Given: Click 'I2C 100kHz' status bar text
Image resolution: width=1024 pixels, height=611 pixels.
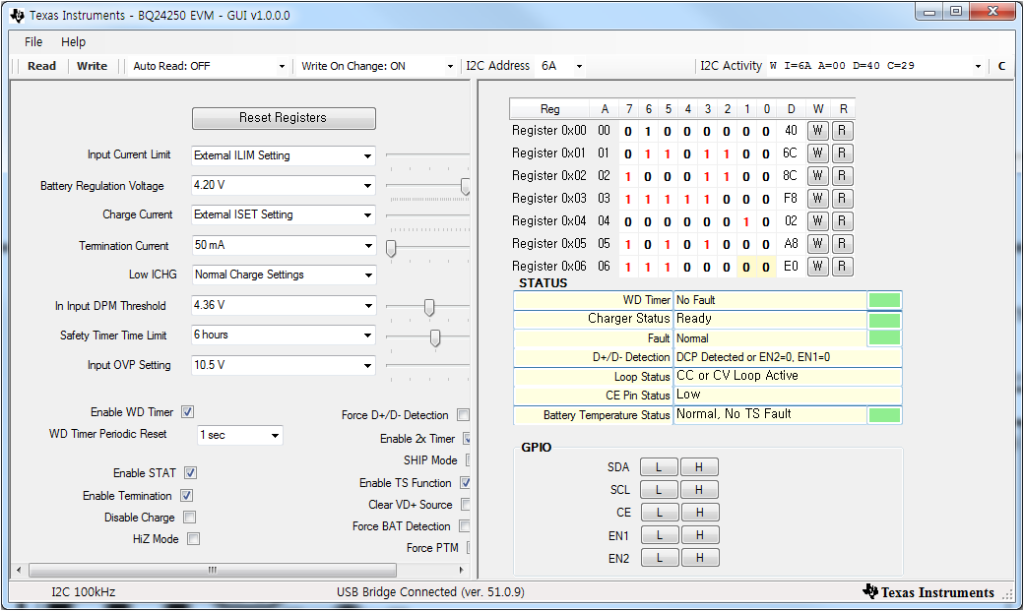Looking at the screenshot, I should (84, 592).
